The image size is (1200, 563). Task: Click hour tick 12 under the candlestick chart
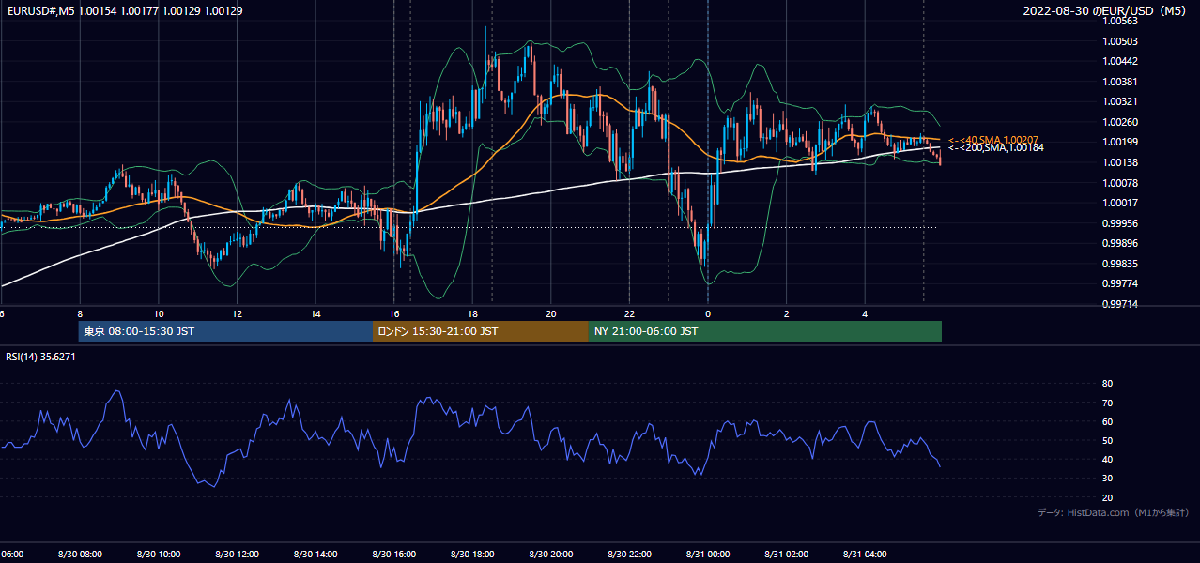(238, 313)
